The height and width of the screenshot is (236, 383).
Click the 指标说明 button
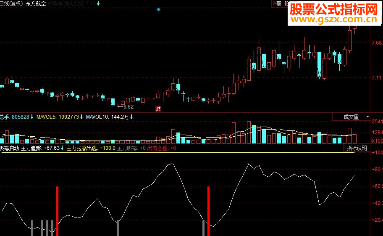click(x=357, y=148)
